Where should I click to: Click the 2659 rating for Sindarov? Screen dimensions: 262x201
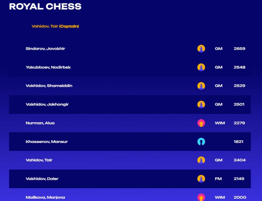(x=239, y=49)
